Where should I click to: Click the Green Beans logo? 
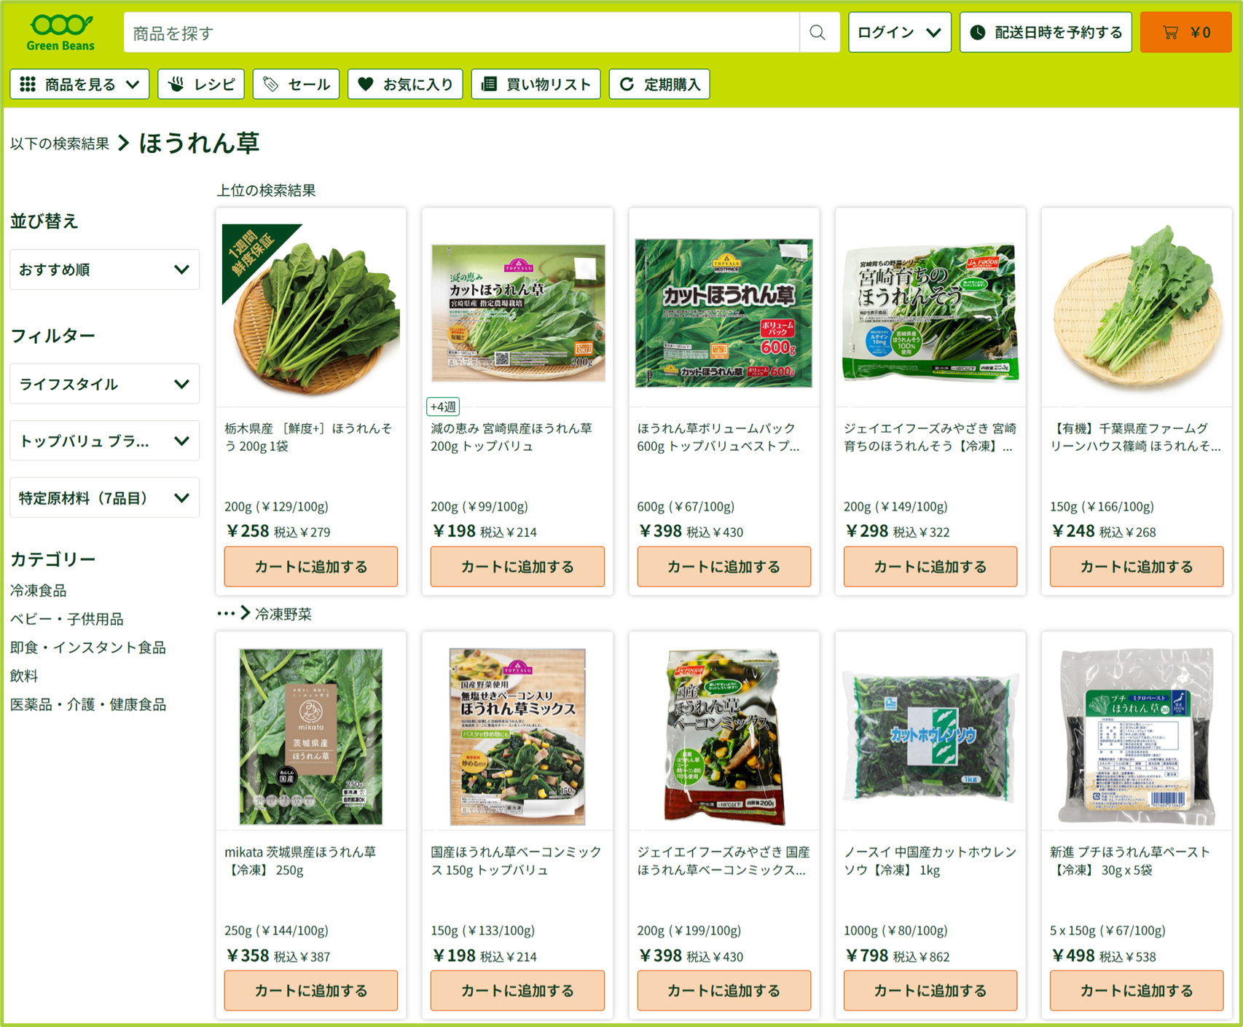60,33
